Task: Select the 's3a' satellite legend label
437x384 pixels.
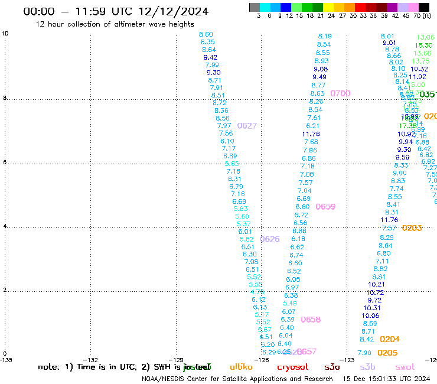Action: point(332,367)
